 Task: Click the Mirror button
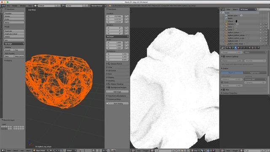(x=14, y=22)
